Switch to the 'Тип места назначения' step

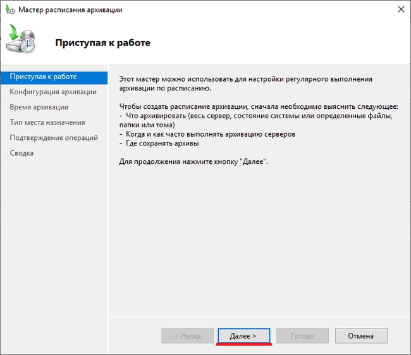click(x=47, y=122)
